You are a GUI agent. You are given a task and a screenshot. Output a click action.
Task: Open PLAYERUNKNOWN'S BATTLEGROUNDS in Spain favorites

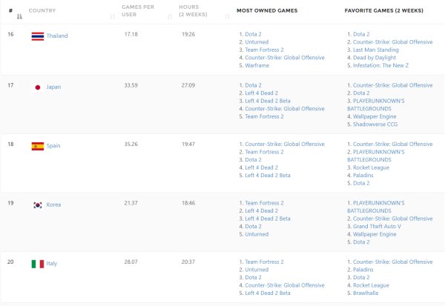coord(376,156)
